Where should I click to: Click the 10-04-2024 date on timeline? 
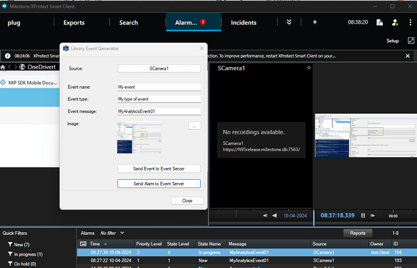pyautogui.click(x=295, y=215)
